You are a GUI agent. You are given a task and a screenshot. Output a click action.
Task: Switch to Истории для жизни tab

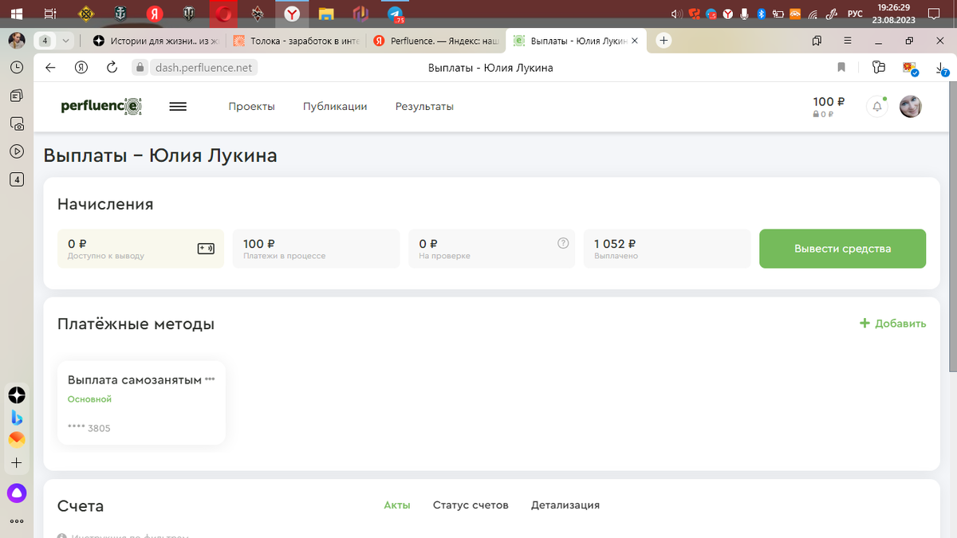click(155, 41)
